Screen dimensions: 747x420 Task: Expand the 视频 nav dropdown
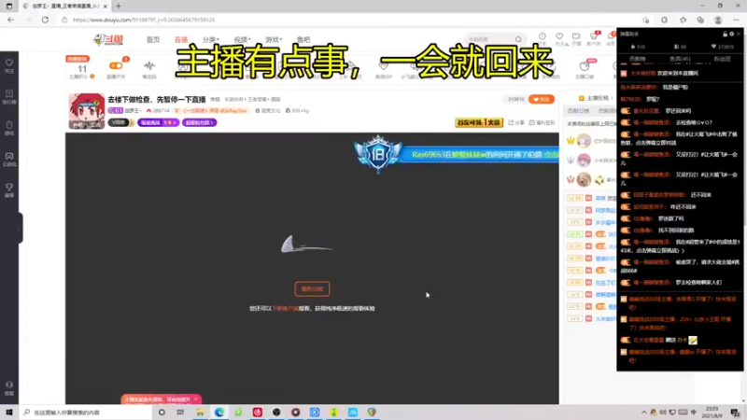242,39
